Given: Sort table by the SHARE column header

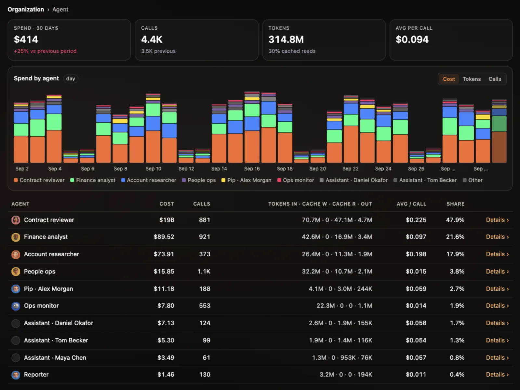Looking at the screenshot, I should 455,204.
